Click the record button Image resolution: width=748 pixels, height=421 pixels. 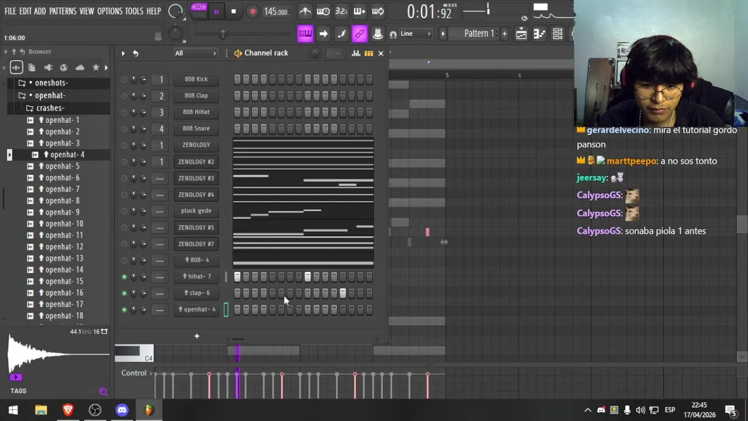pos(252,12)
